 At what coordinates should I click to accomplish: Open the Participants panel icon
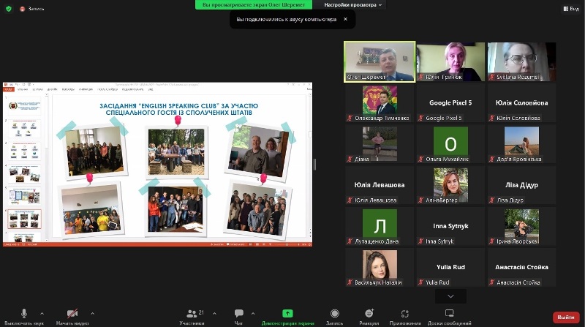pos(192,313)
